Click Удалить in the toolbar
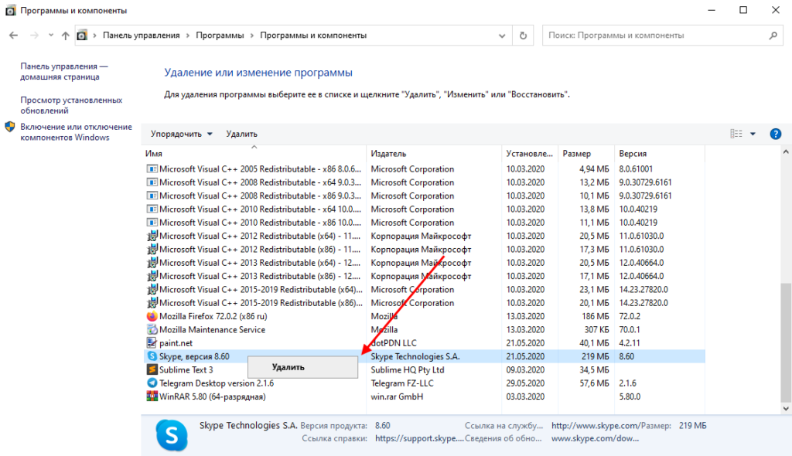Image resolution: width=792 pixels, height=456 pixels. [x=241, y=134]
